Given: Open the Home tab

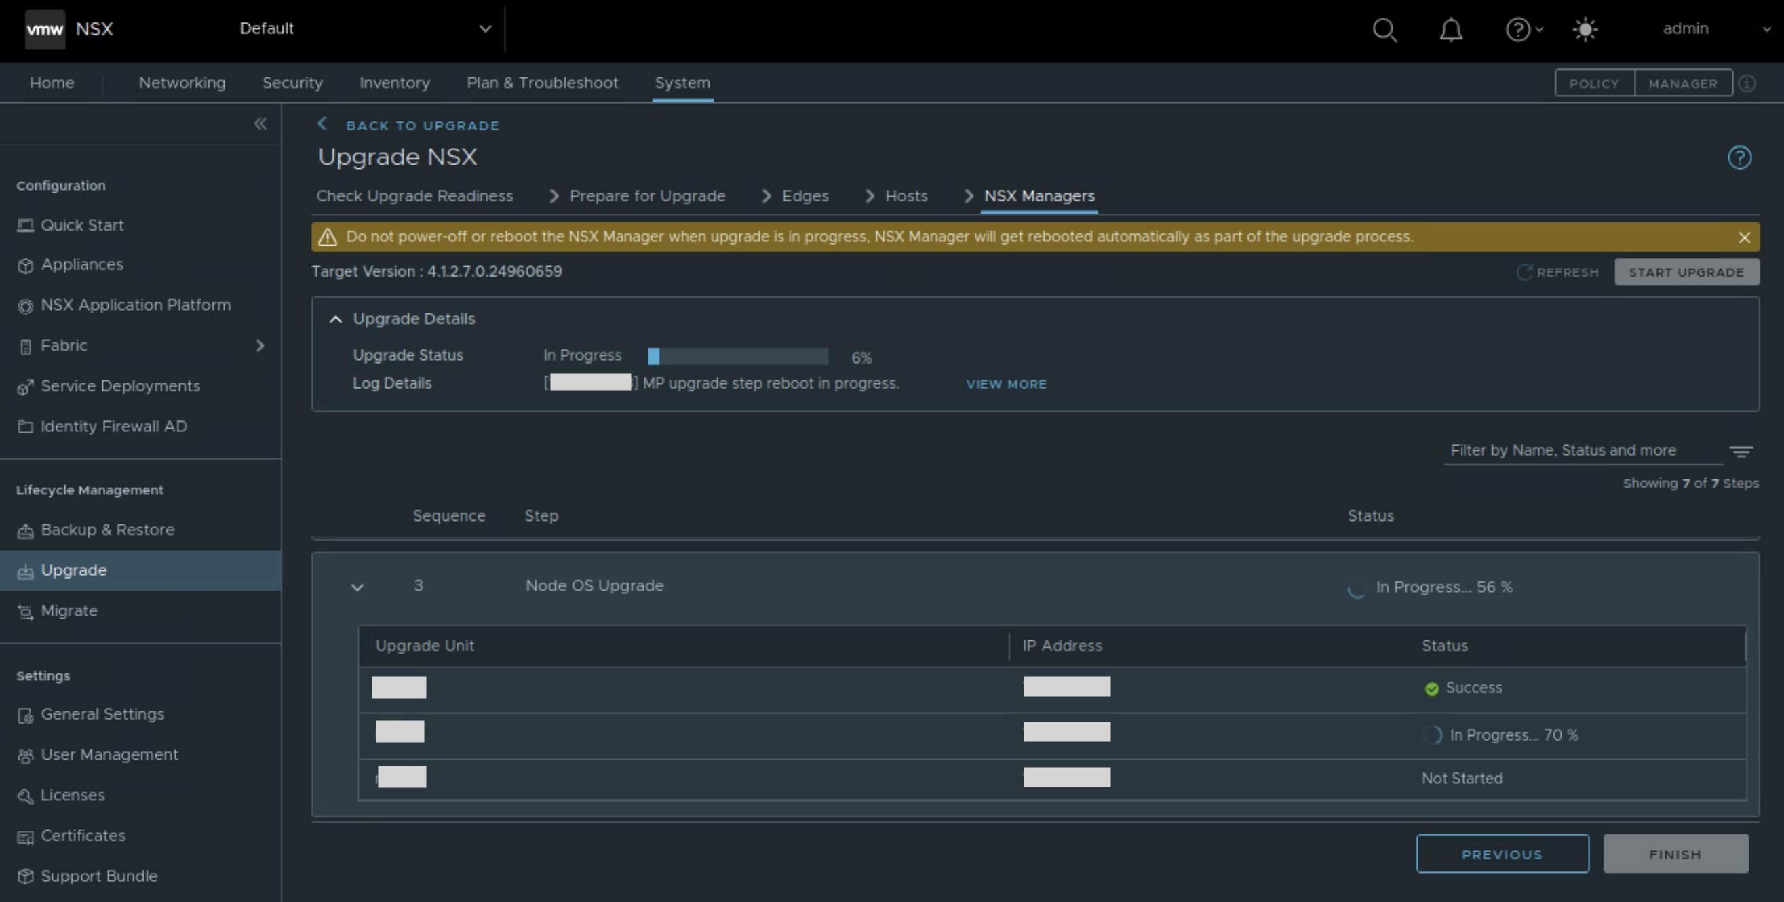Looking at the screenshot, I should [x=52, y=82].
